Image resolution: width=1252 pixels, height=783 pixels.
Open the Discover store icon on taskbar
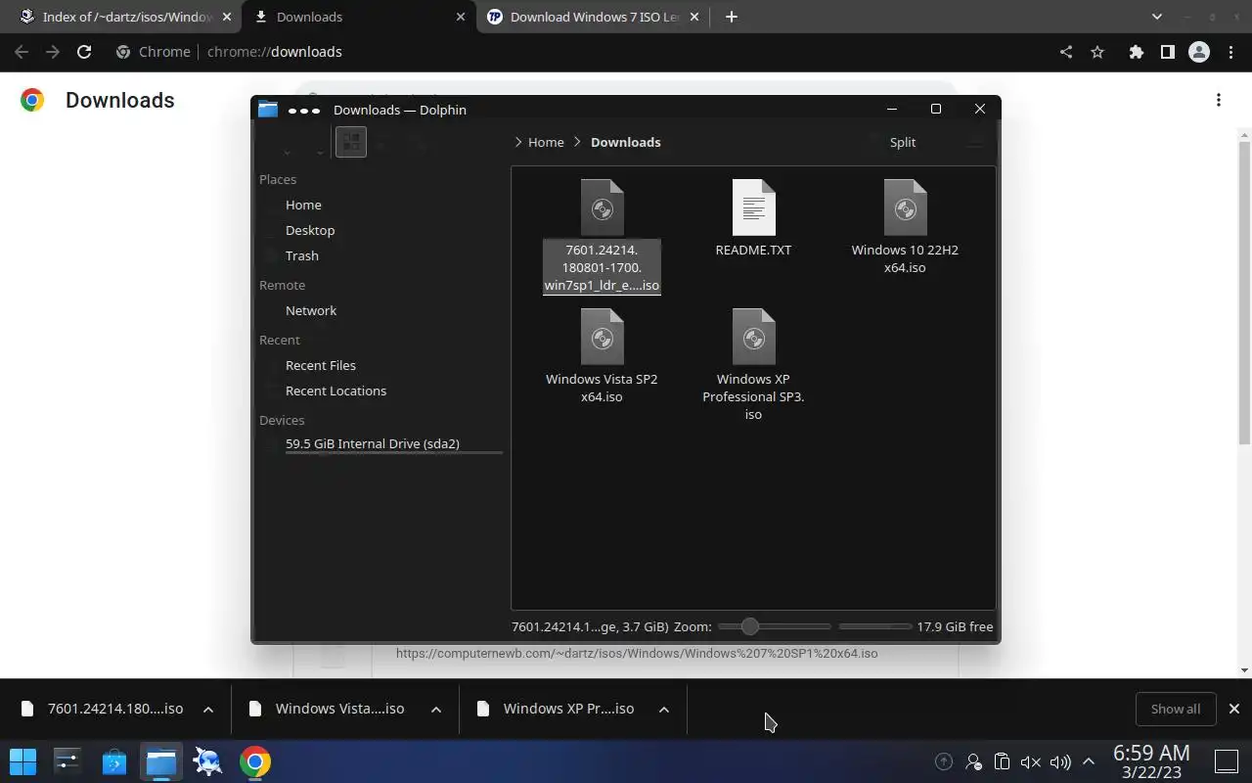pyautogui.click(x=114, y=761)
